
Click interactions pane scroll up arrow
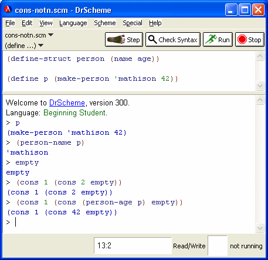pyautogui.click(x=260, y=100)
